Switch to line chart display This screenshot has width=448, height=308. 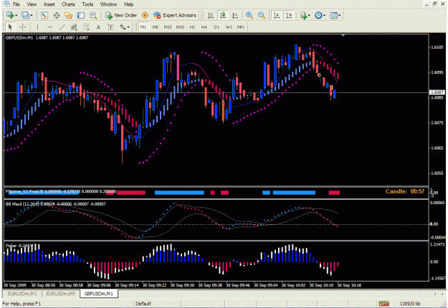[x=235, y=16]
